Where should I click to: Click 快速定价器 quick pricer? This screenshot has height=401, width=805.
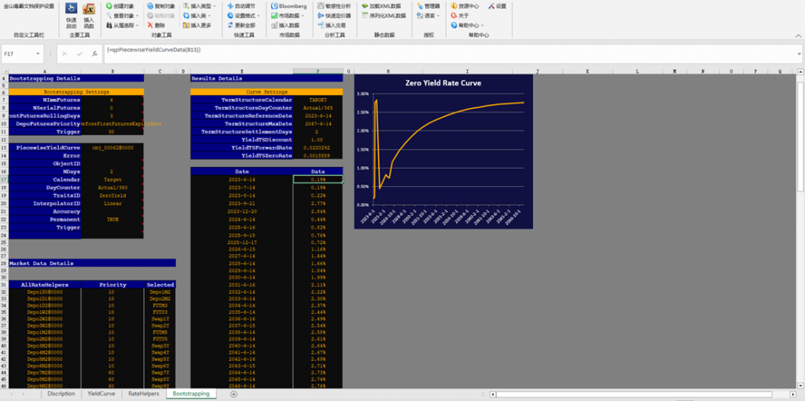(334, 16)
